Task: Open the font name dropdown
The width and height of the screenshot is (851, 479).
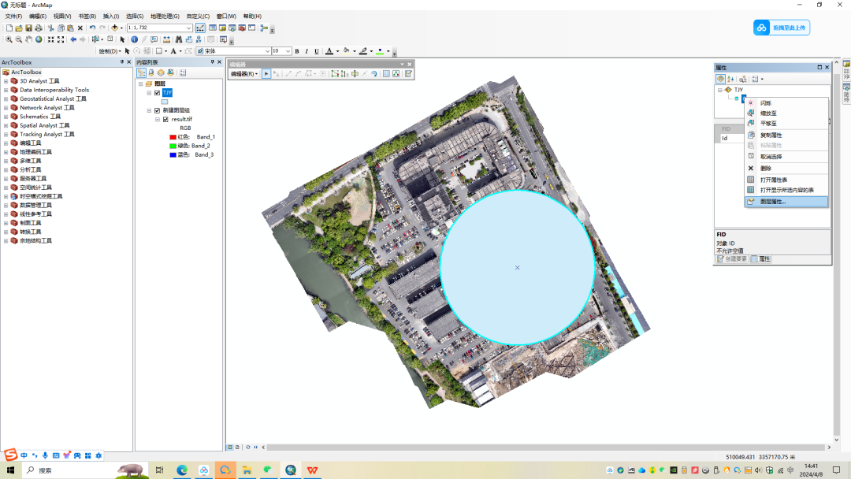Action: [x=267, y=51]
